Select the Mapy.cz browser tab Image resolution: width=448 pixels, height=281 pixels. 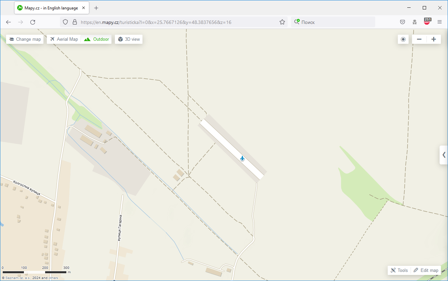click(x=51, y=8)
